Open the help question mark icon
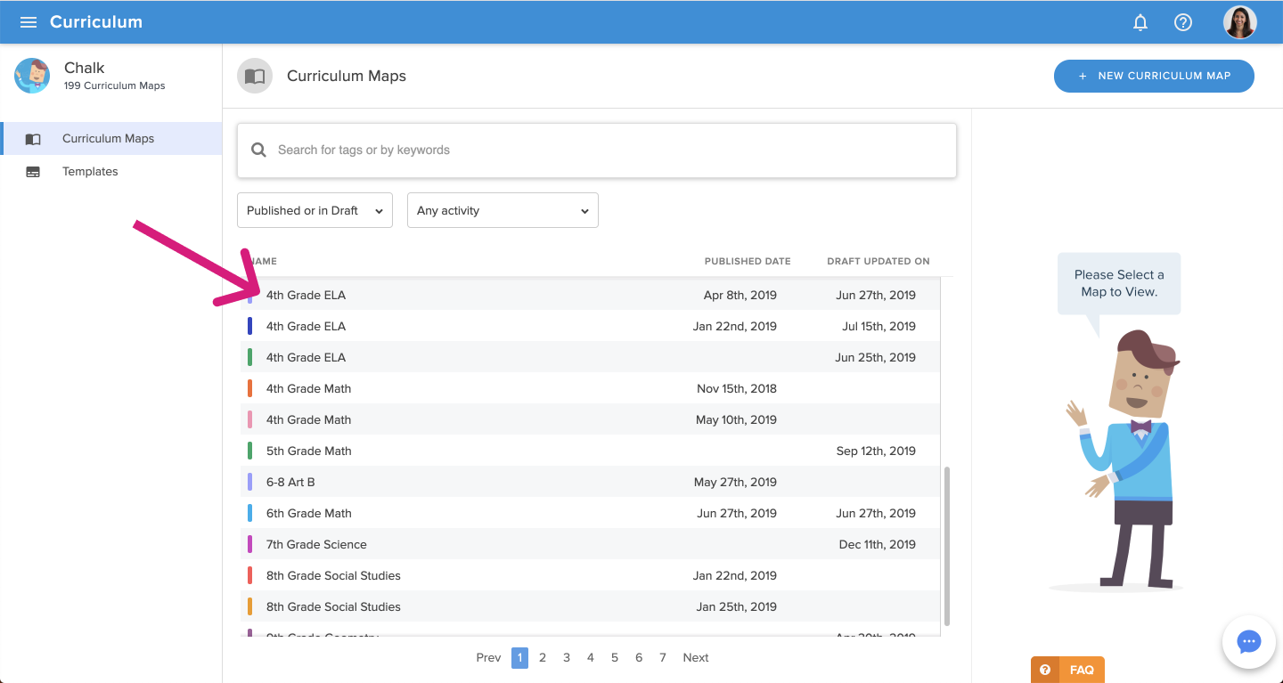This screenshot has height=683, width=1283. point(1182,22)
